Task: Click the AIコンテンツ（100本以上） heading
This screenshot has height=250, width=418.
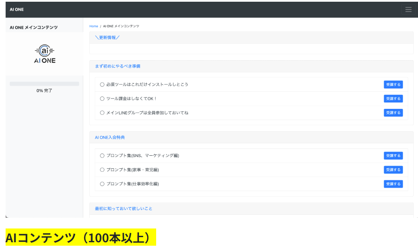Action: (81, 238)
